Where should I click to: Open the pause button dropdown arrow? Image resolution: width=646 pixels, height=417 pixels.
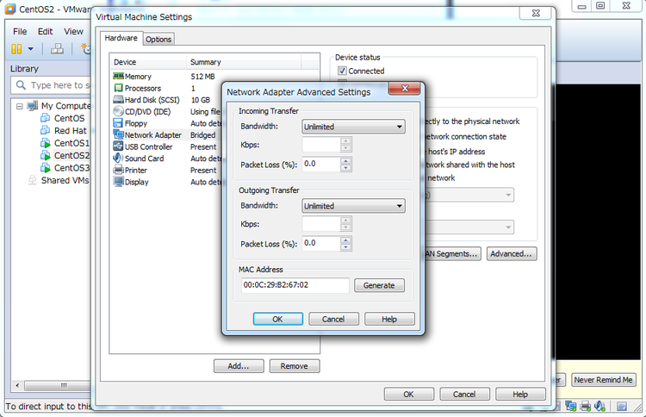pyautogui.click(x=30, y=49)
